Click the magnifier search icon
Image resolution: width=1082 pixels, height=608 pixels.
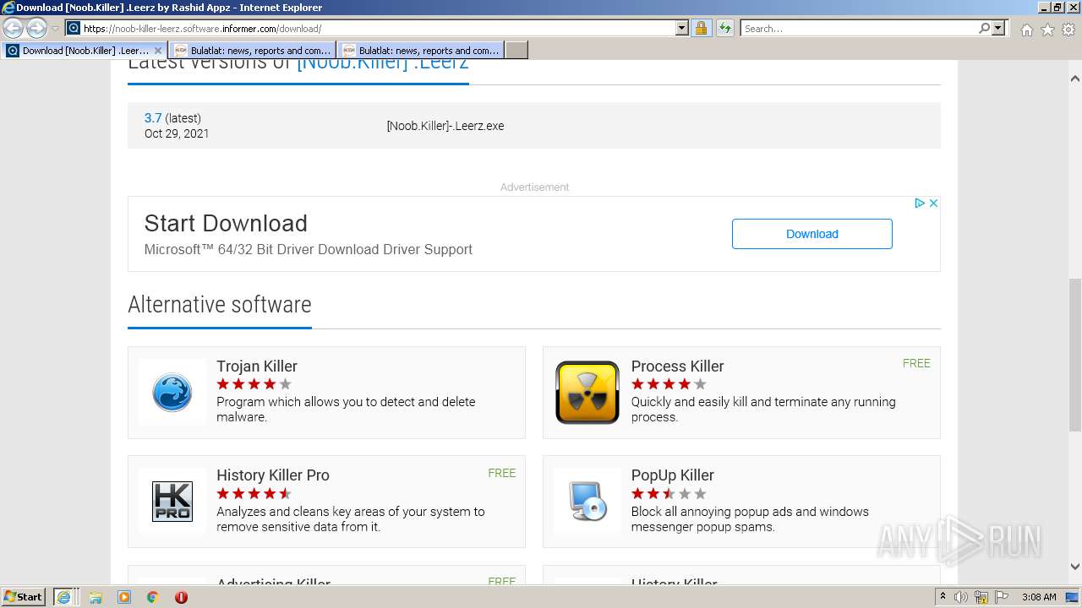[x=984, y=28]
